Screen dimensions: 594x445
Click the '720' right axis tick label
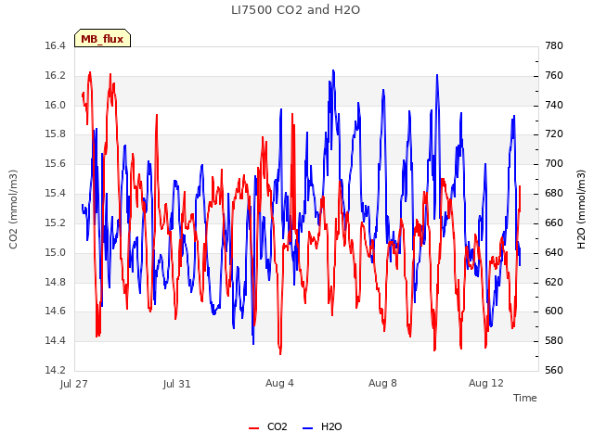point(554,133)
